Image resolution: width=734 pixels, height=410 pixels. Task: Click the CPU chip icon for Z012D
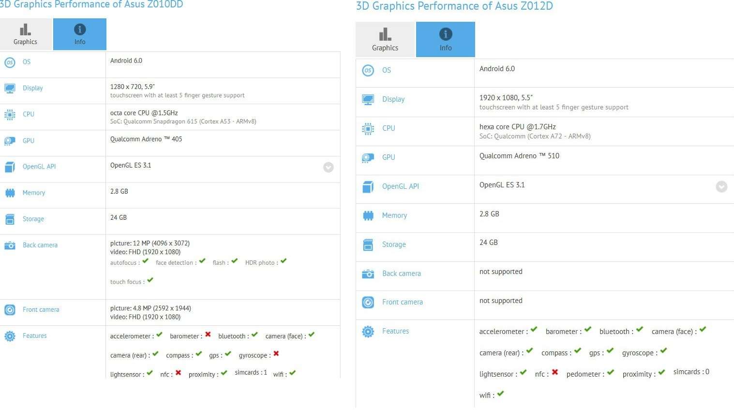pyautogui.click(x=368, y=129)
